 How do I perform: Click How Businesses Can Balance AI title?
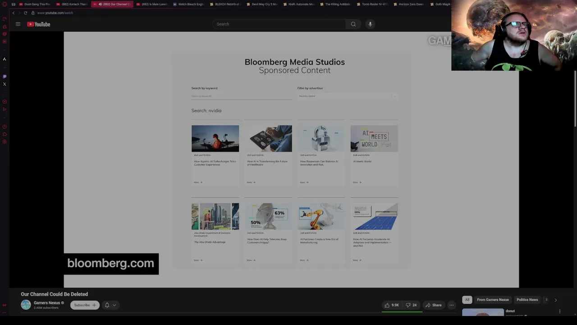pos(319,163)
